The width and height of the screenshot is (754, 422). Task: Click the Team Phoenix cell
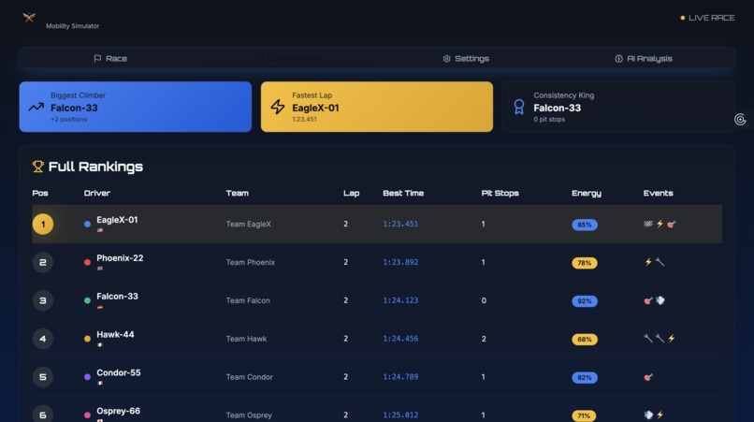(251, 262)
